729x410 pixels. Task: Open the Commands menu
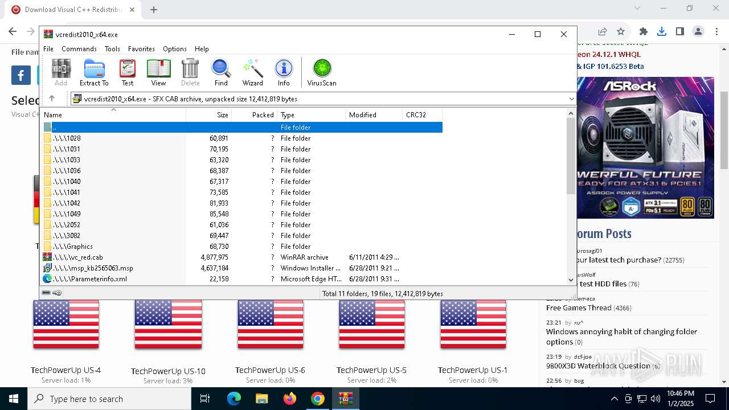click(79, 49)
